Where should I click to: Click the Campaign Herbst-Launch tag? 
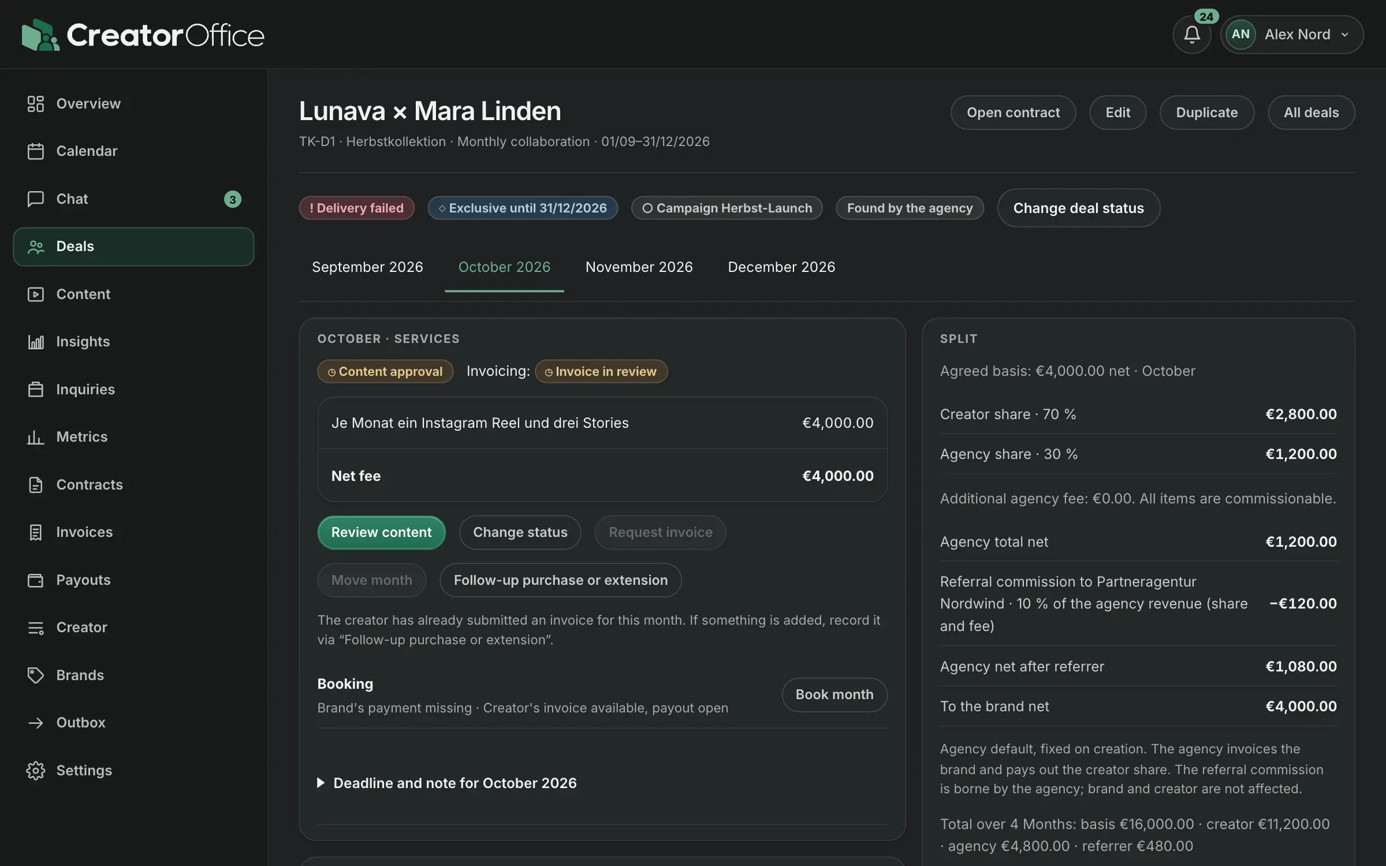click(x=727, y=208)
